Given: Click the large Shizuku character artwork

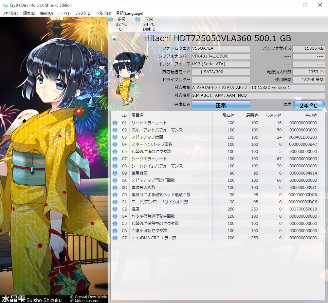Looking at the screenshot, I should 54,160.
